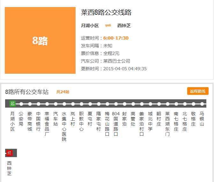The height and width of the screenshot is (182, 214).
Task: Open the 月湖小区 terminal link in header
Action: pos(90,26)
